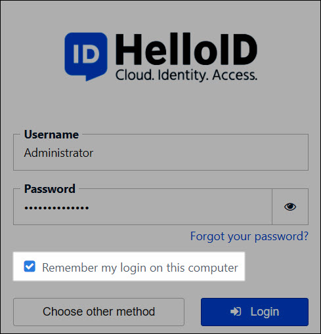Click the masked password dots
The image size is (321, 334).
56,207
